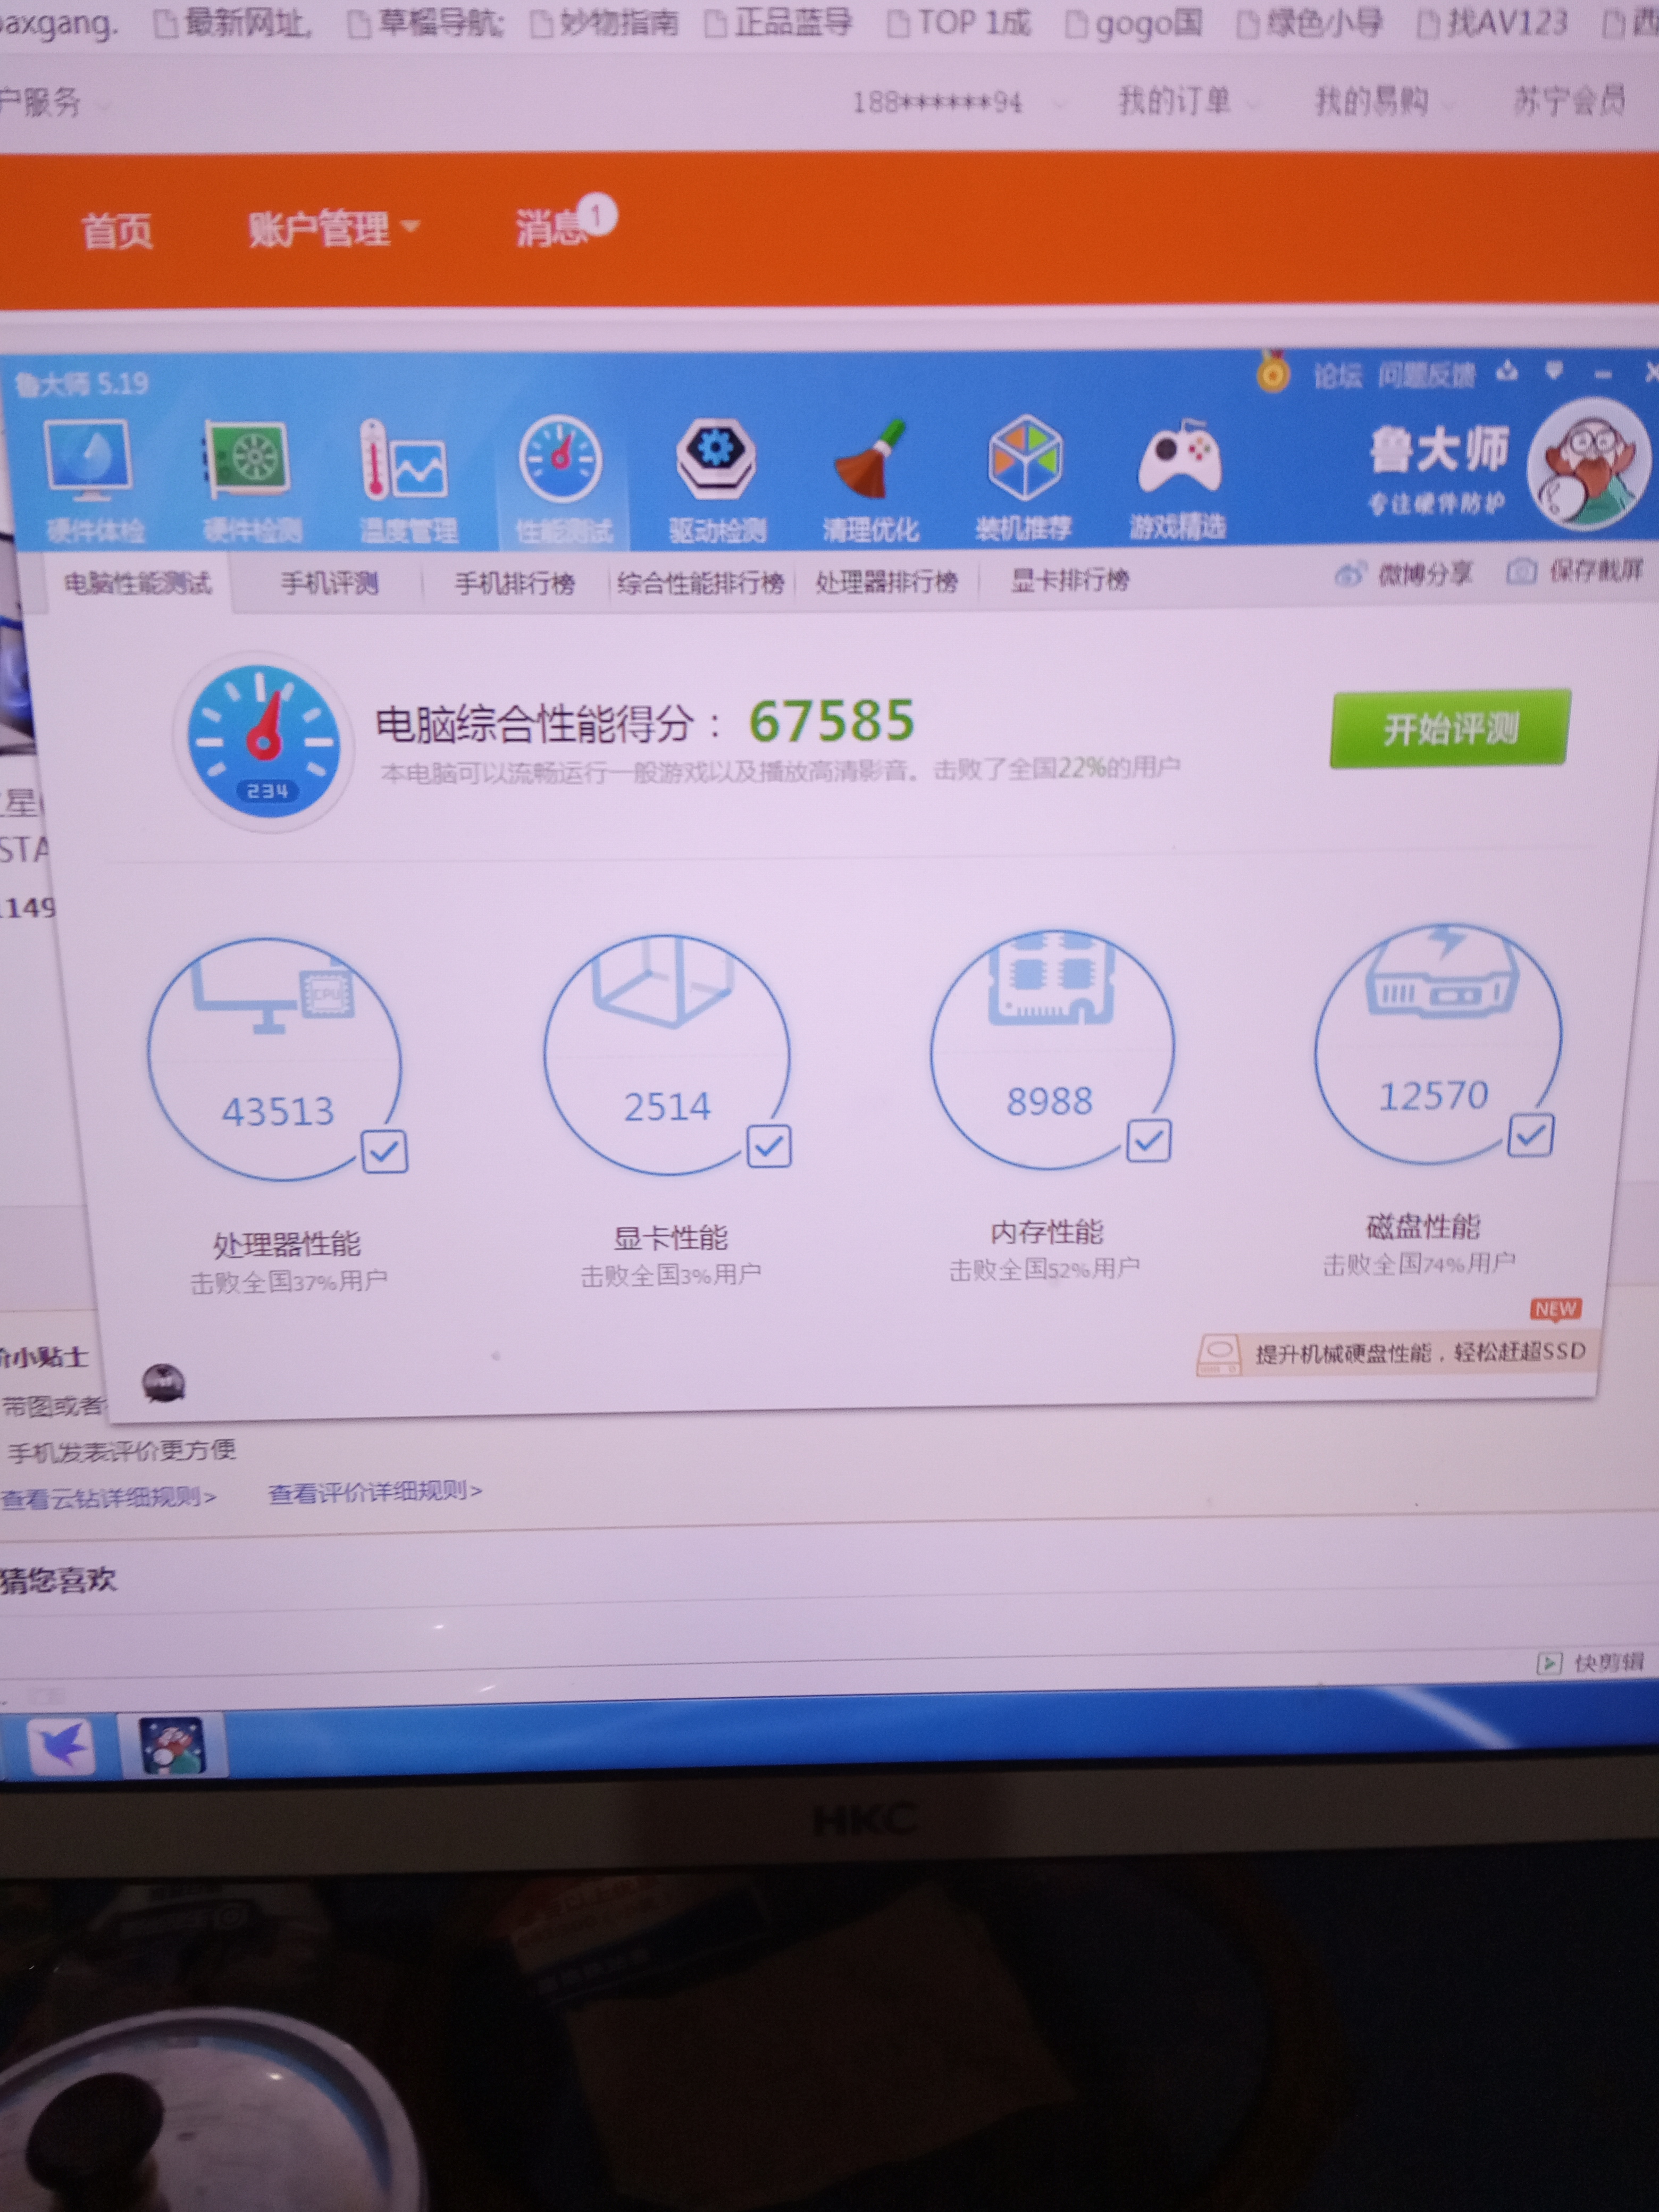Click 保存截屏 save screenshot

pyautogui.click(x=1576, y=570)
